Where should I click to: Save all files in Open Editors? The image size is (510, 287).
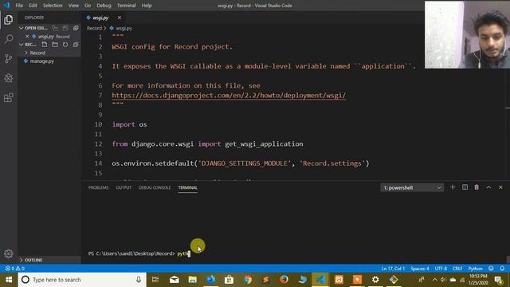point(65,28)
